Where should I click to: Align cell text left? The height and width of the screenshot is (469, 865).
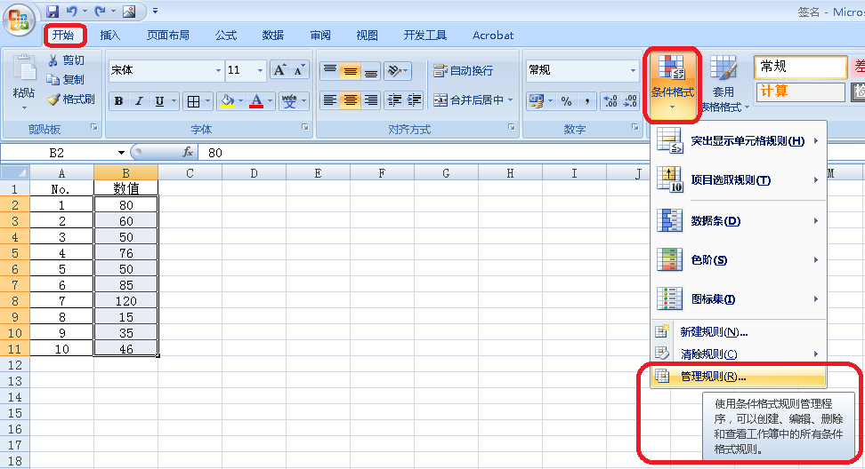[x=330, y=100]
